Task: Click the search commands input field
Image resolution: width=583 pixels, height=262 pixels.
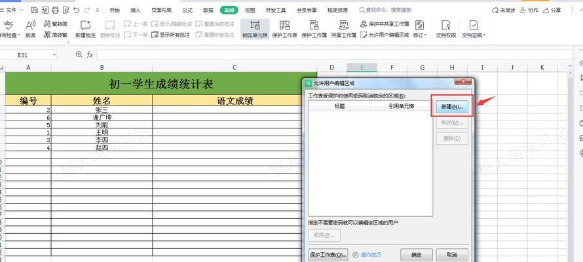Action: point(393,10)
